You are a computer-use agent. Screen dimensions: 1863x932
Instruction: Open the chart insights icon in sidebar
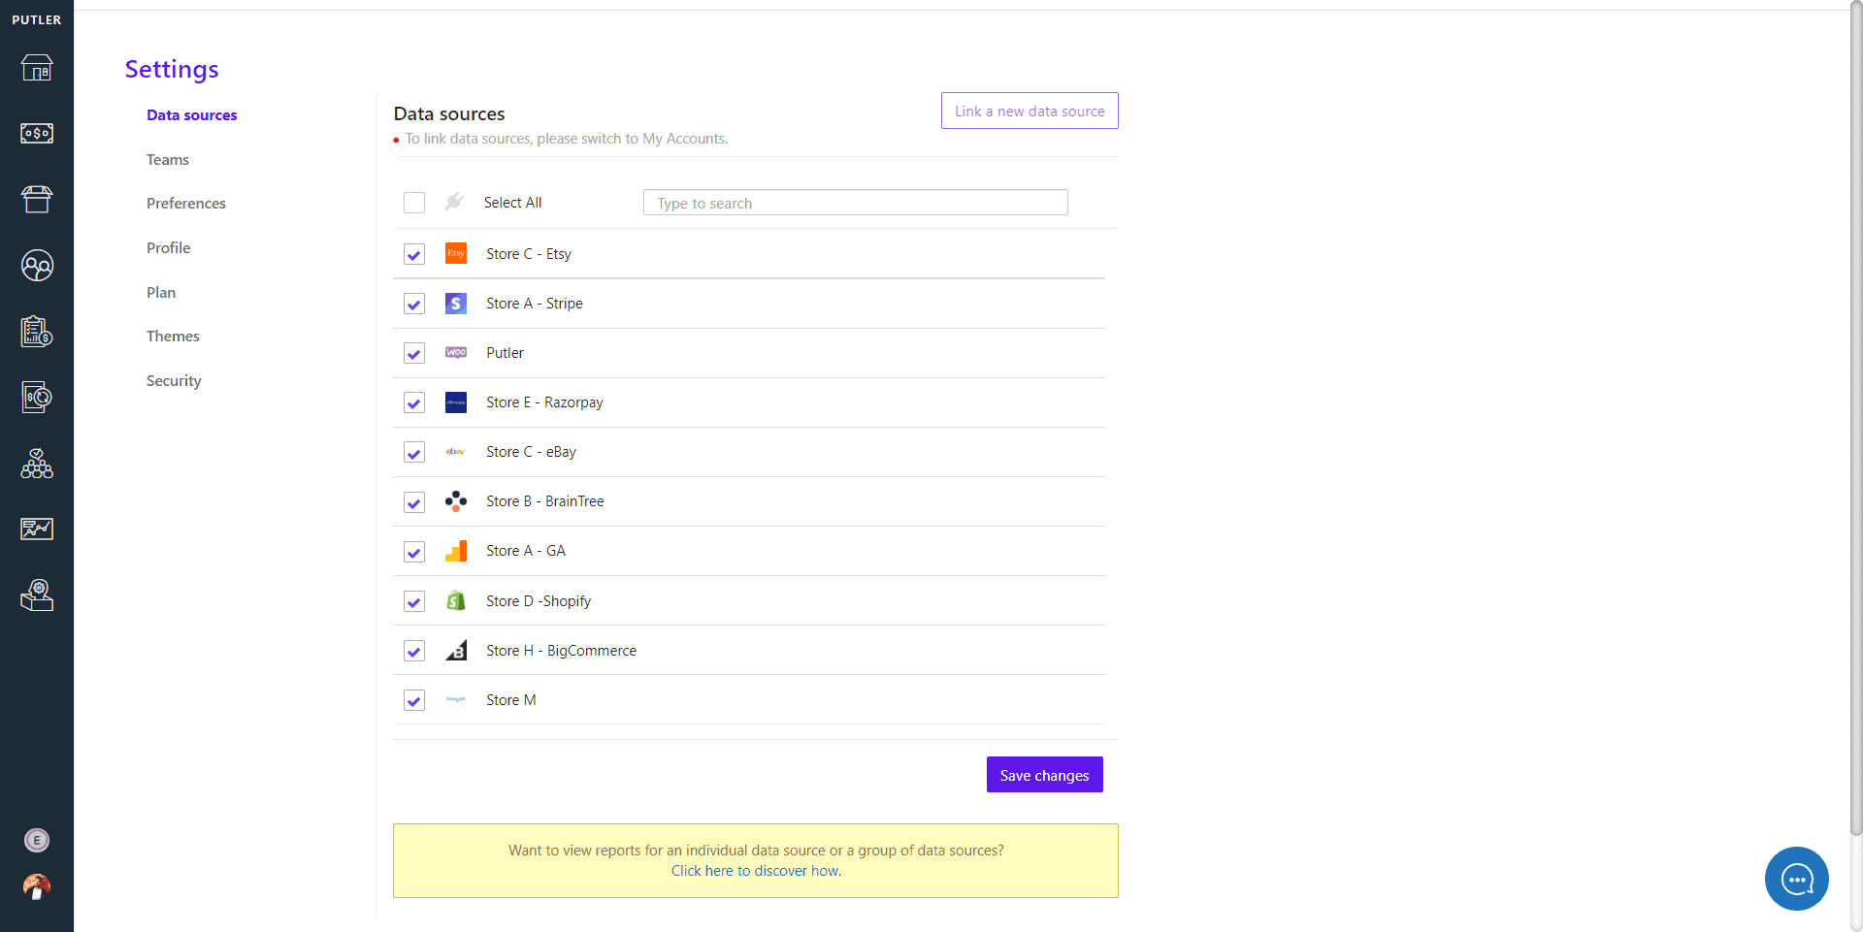tap(37, 529)
